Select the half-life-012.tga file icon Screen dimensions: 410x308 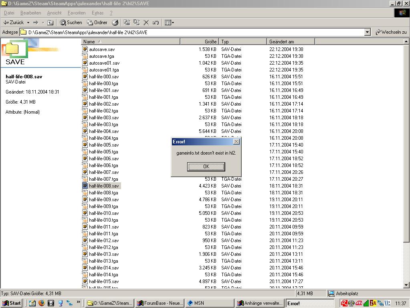[x=85, y=247]
